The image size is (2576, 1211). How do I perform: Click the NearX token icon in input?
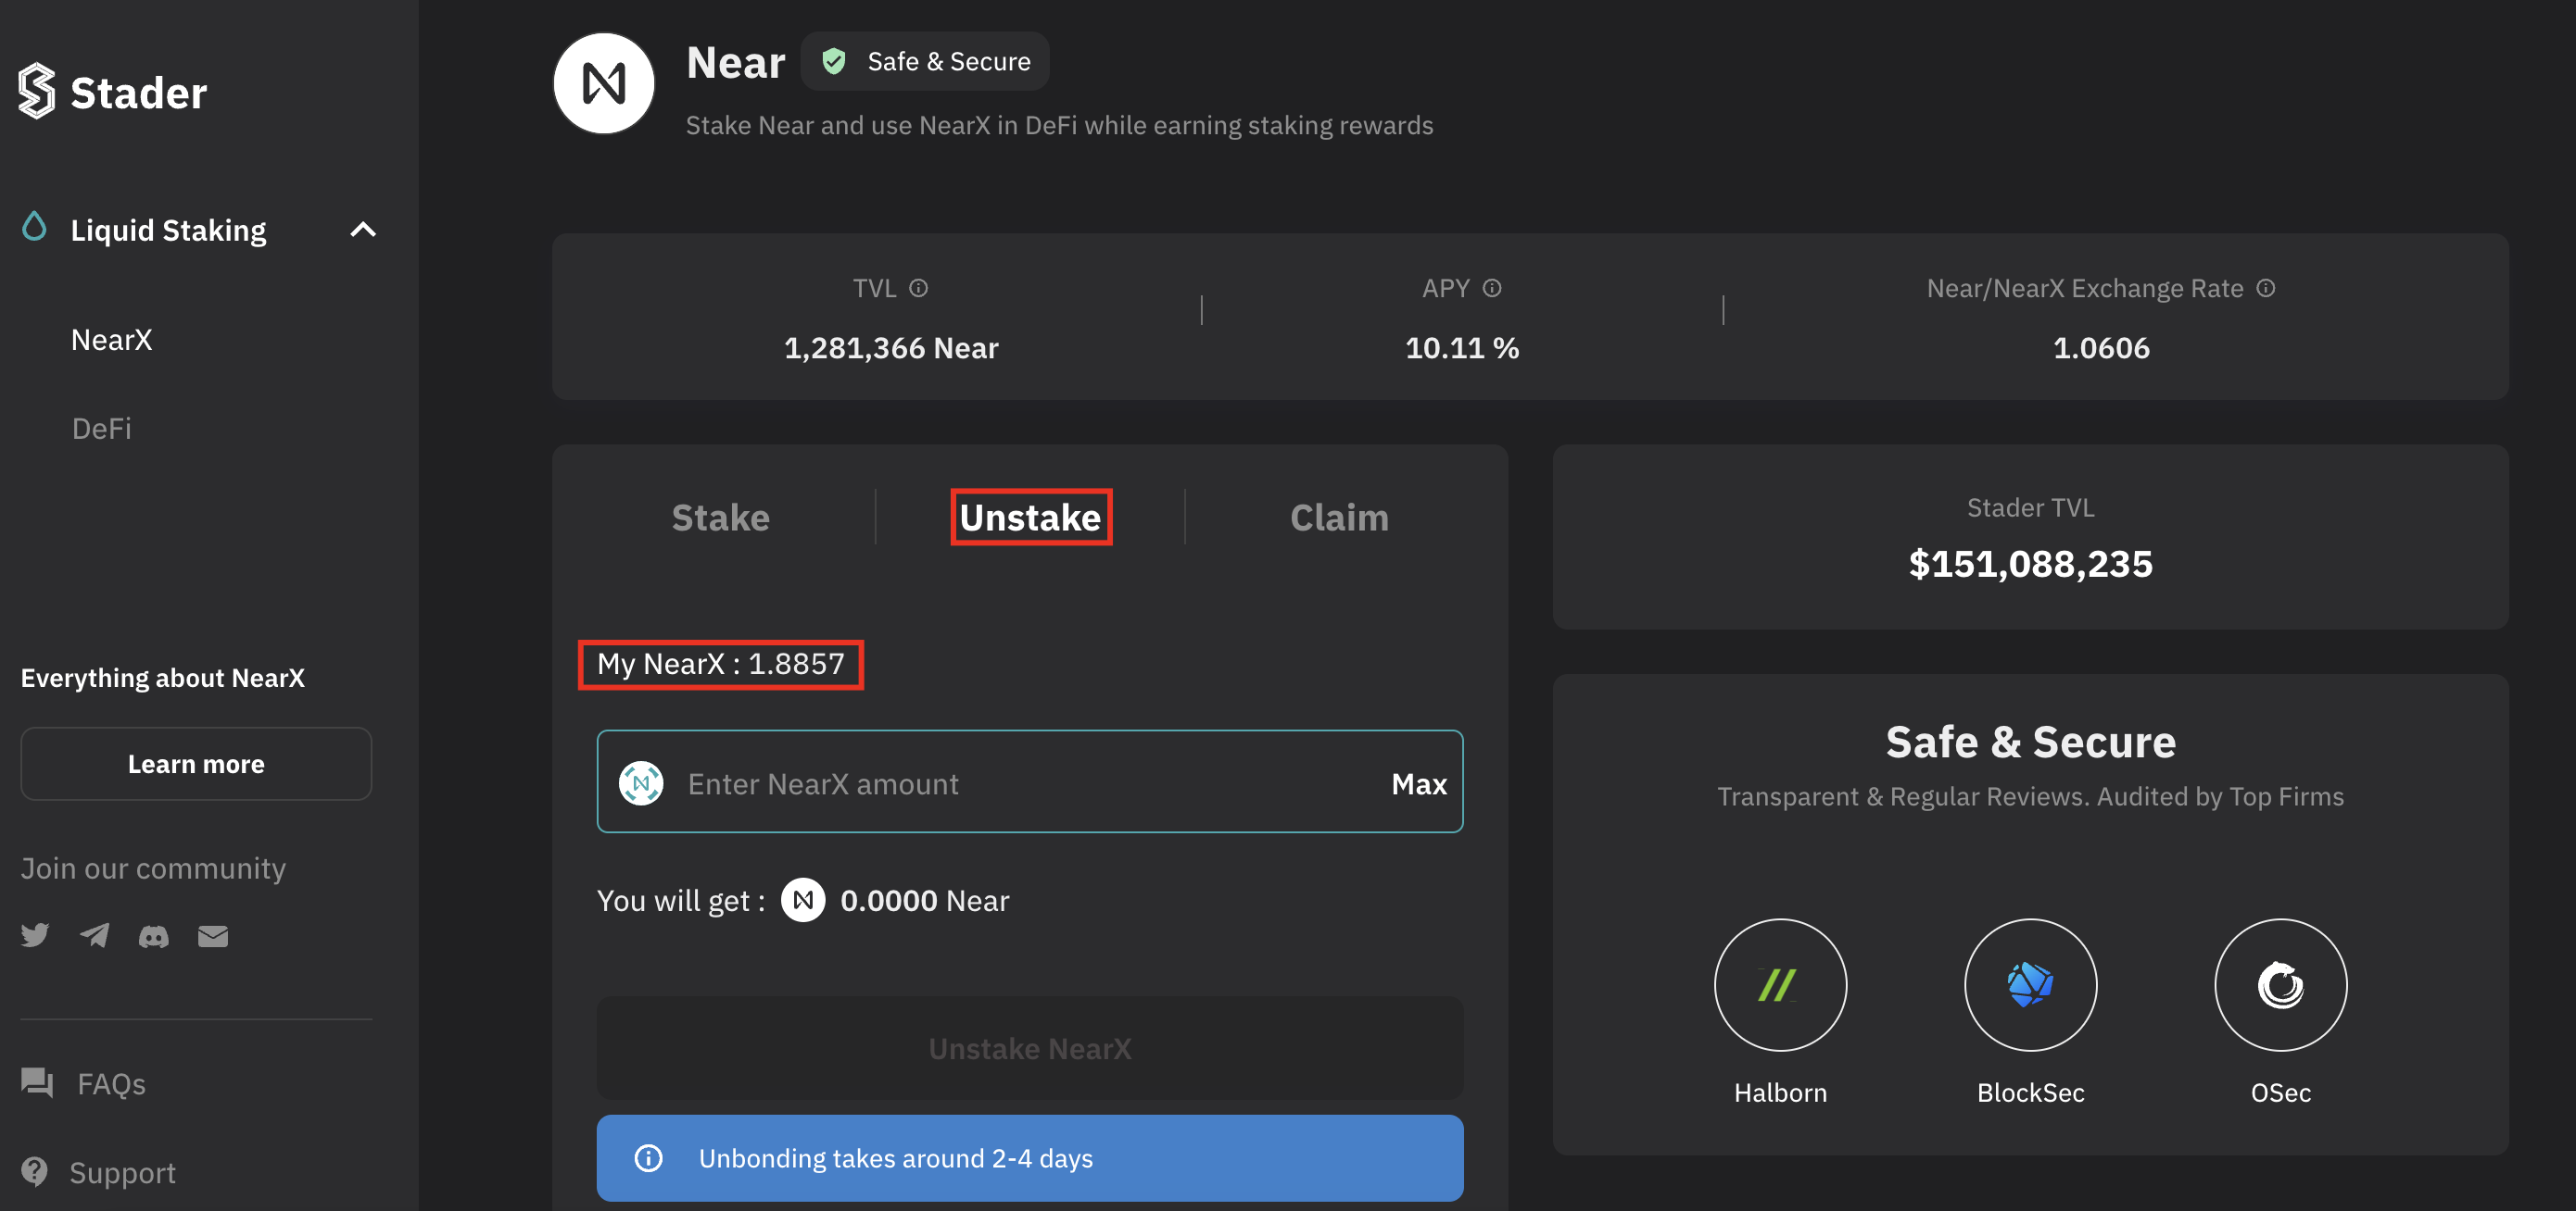[641, 783]
